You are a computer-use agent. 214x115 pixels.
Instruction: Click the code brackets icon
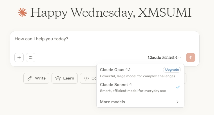click(86, 78)
